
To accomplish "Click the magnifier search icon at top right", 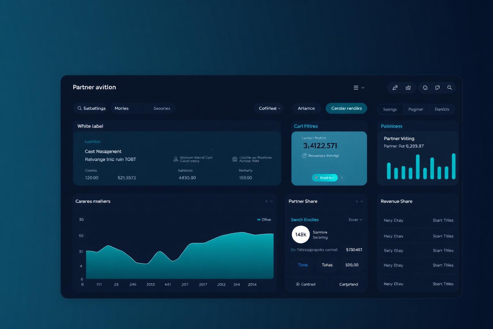I will coord(450,88).
